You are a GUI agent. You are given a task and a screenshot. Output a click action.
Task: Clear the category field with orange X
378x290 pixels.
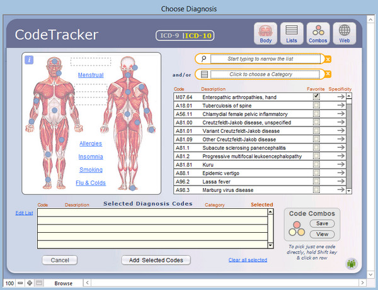(328, 74)
